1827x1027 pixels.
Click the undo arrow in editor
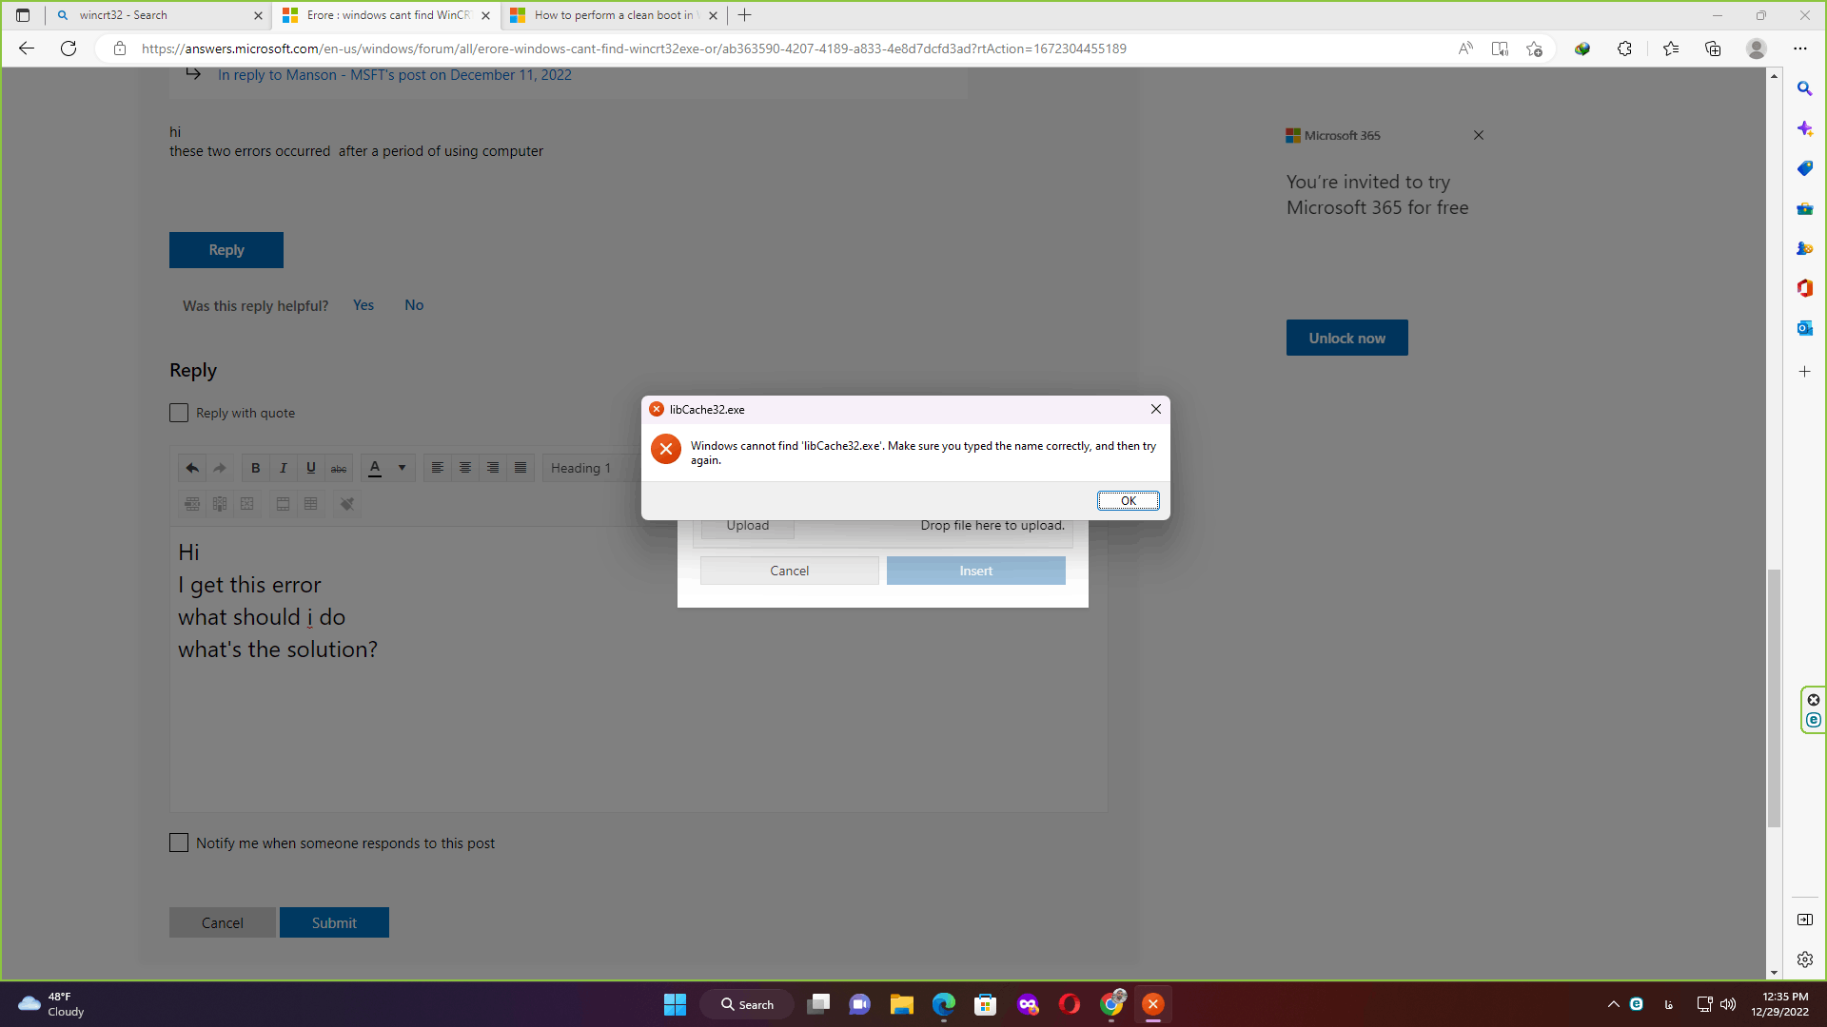coord(192,468)
